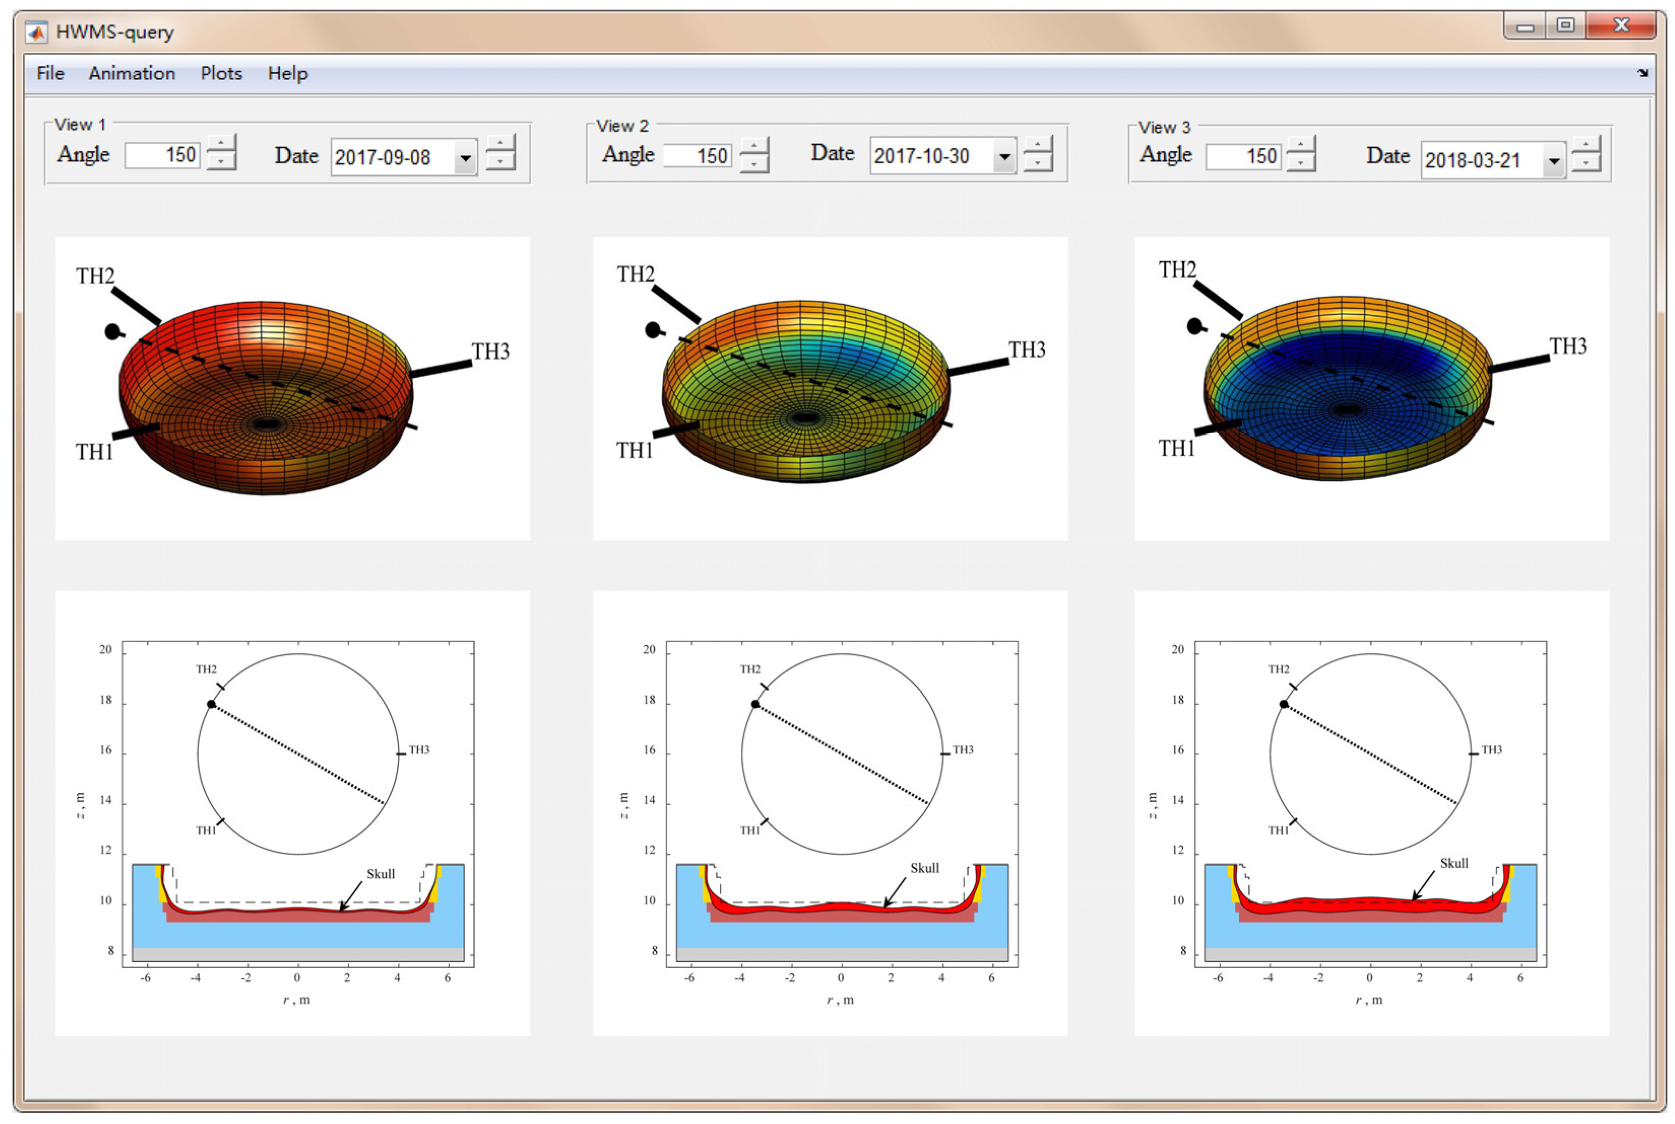Decrease the View 1 Angle with the down arrow
Viewport: 1675px width, 1124px height.
221,161
